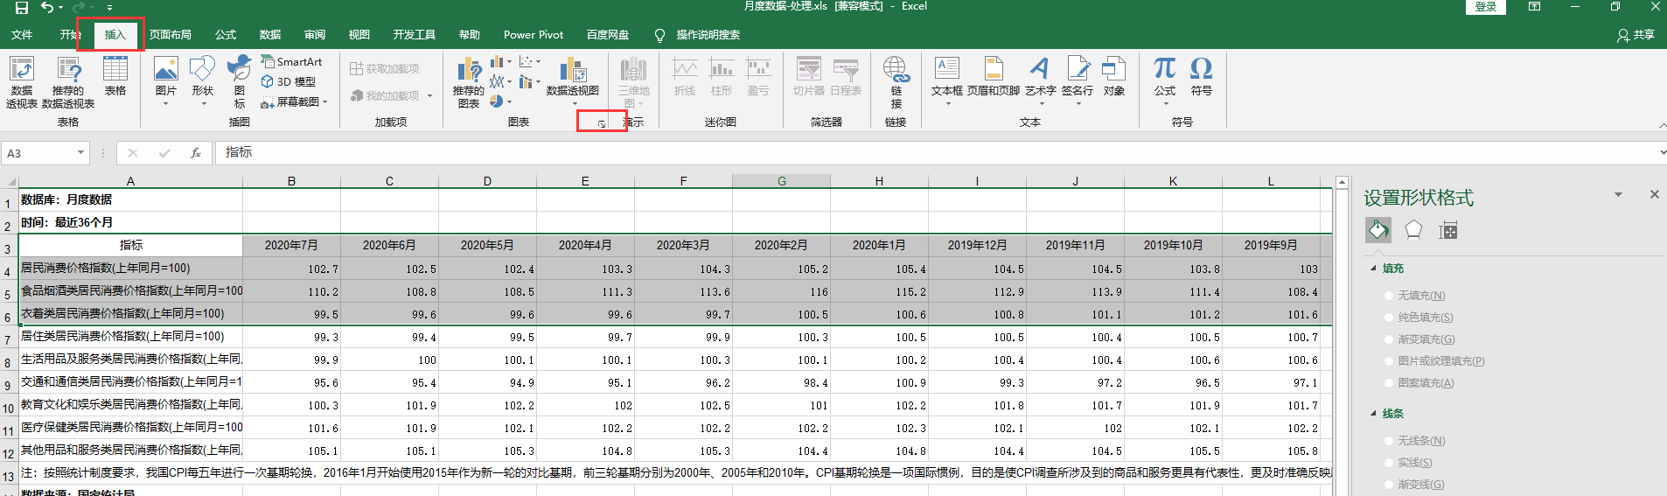Switch to Power Pivot tab
This screenshot has width=1667, height=496.
pos(534,35)
